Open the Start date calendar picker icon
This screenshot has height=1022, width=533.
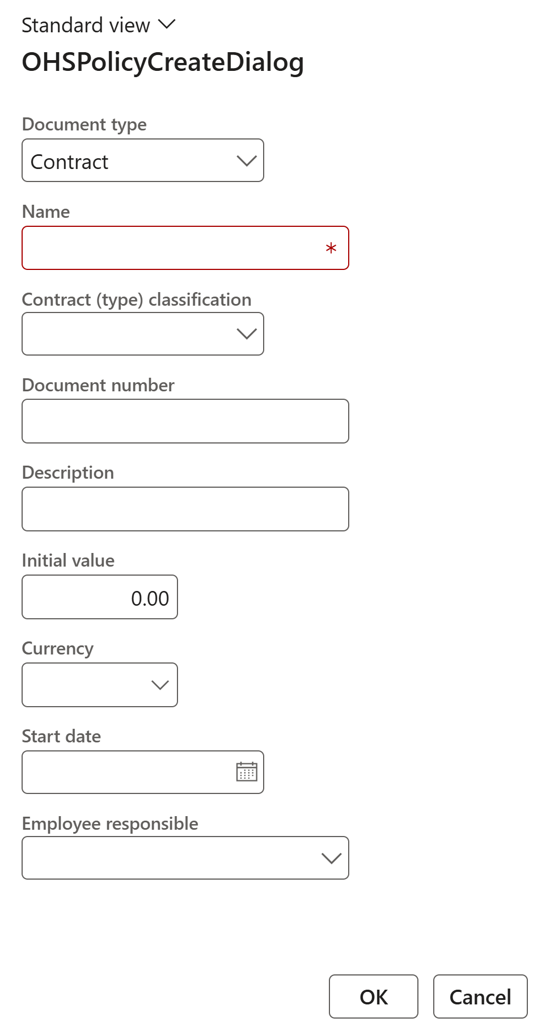(246, 772)
